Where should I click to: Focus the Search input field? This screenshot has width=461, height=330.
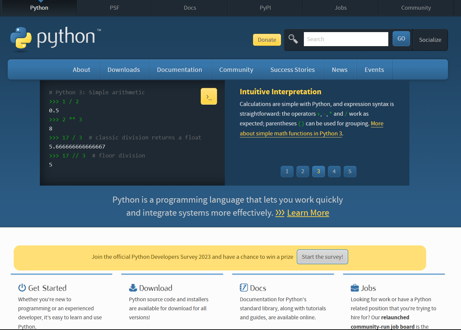(346, 39)
